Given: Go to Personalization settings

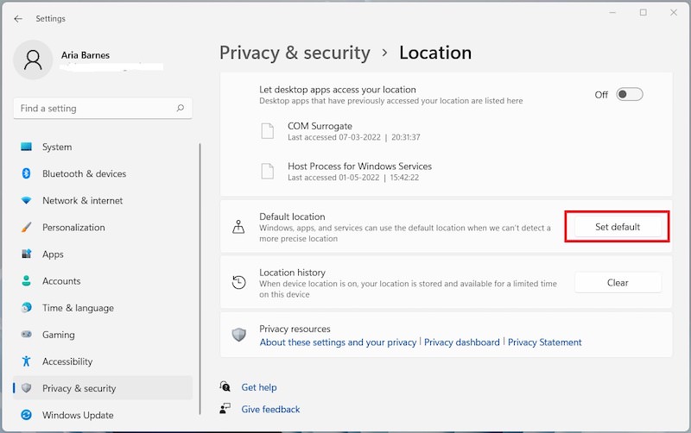Looking at the screenshot, I should [x=102, y=227].
